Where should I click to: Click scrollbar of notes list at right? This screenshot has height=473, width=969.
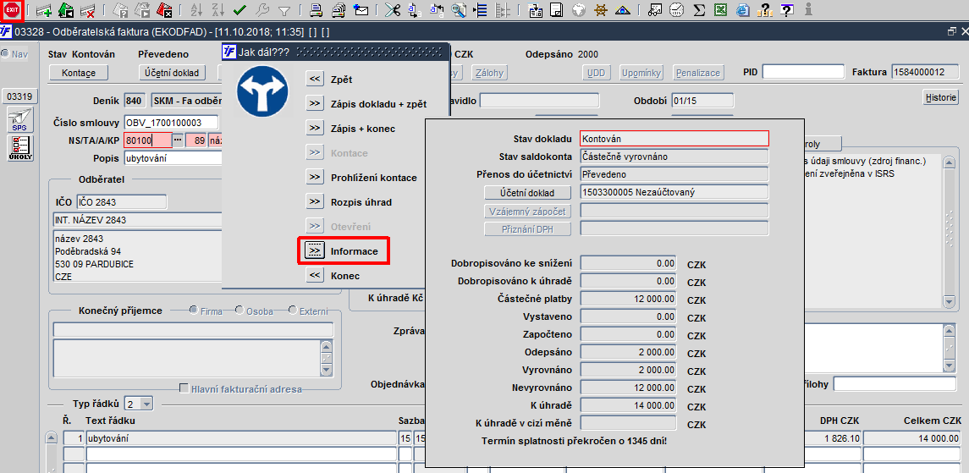(x=950, y=231)
